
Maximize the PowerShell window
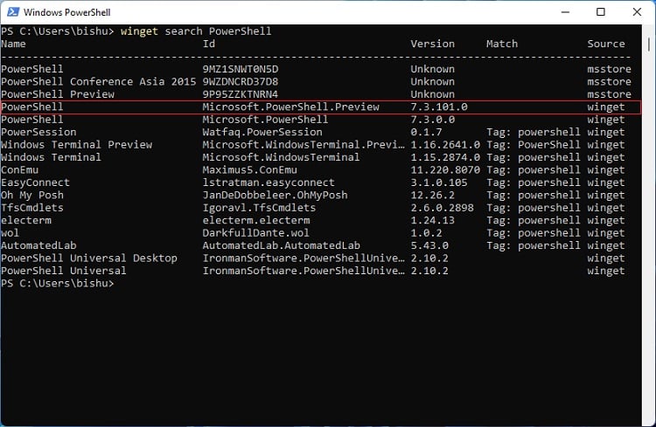tap(600, 12)
